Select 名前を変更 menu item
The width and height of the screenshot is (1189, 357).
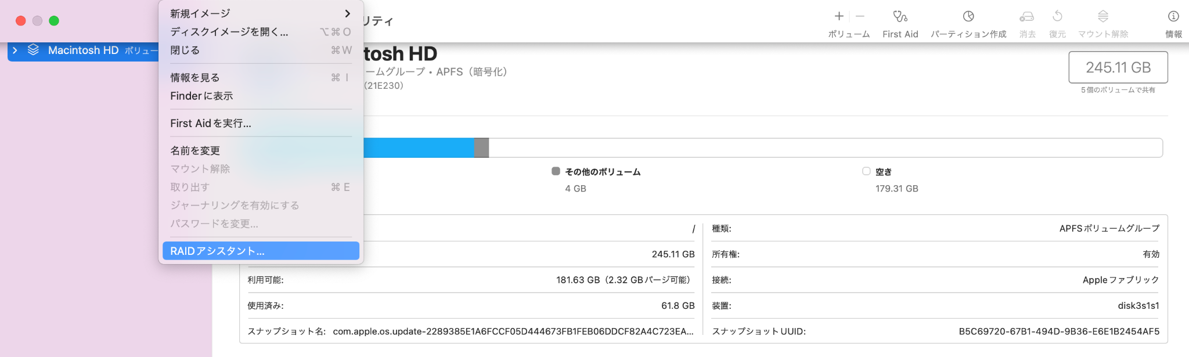coord(261,150)
